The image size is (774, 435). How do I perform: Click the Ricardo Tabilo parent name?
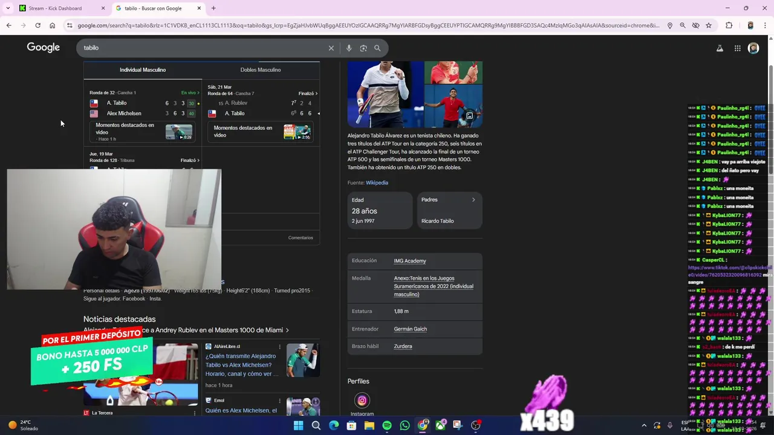point(437,221)
